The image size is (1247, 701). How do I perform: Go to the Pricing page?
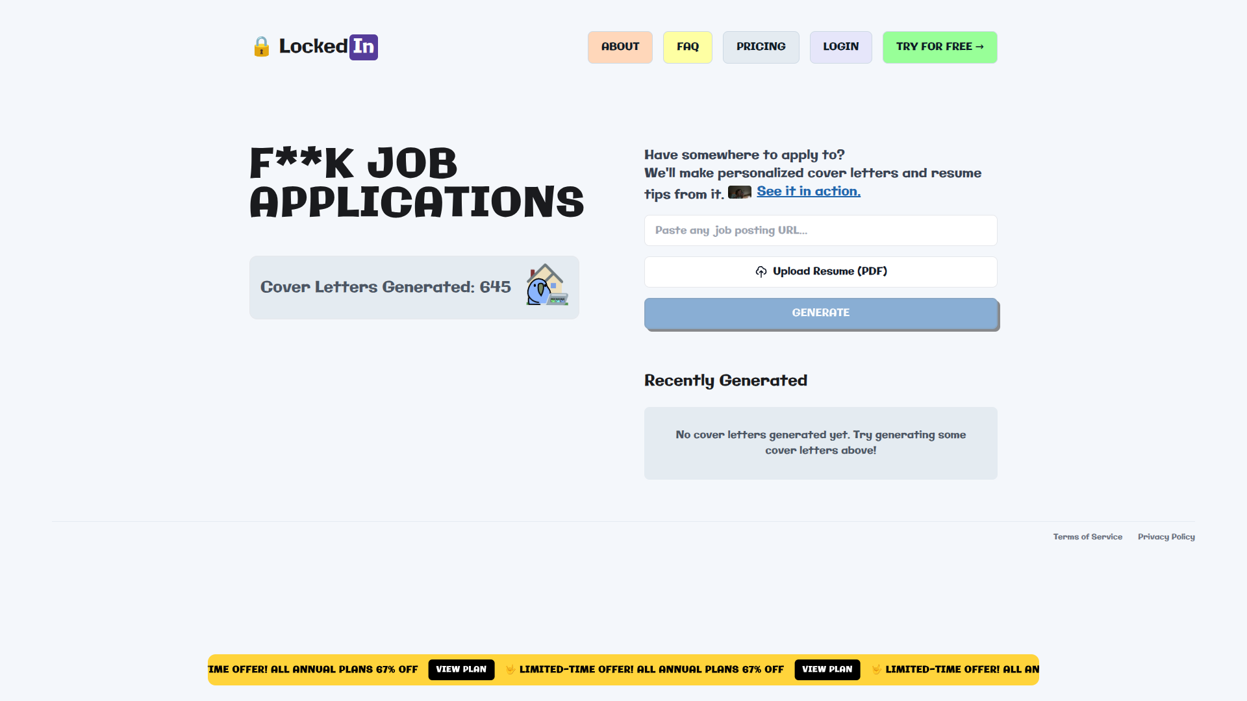[x=761, y=47]
